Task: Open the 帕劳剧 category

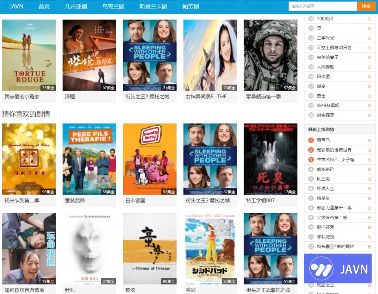Action: (191, 6)
